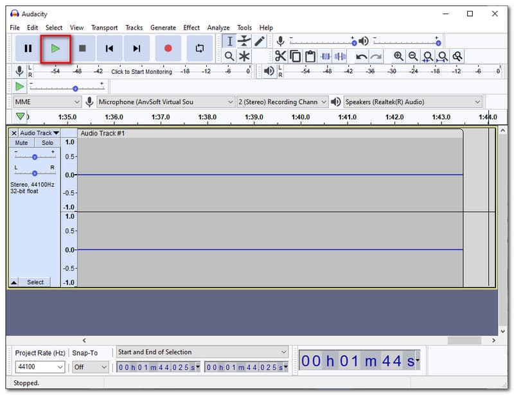This screenshot has height=395, width=514.
Task: Click the Zoom In magnifier icon
Action: pos(398,57)
